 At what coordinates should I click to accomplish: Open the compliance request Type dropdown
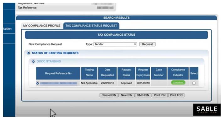115,44
